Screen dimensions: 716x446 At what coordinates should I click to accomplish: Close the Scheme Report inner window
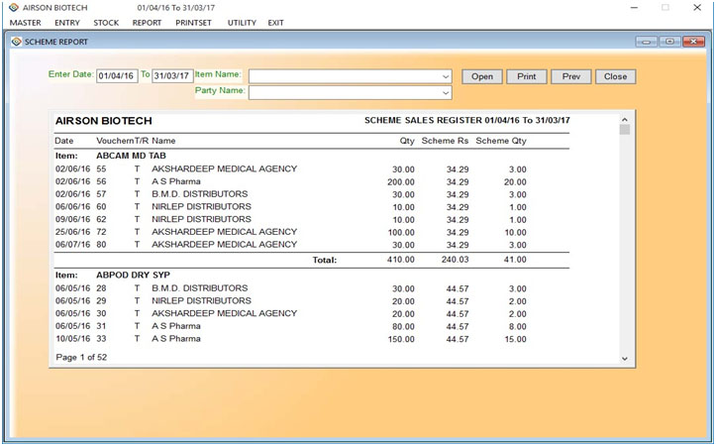tap(692, 42)
